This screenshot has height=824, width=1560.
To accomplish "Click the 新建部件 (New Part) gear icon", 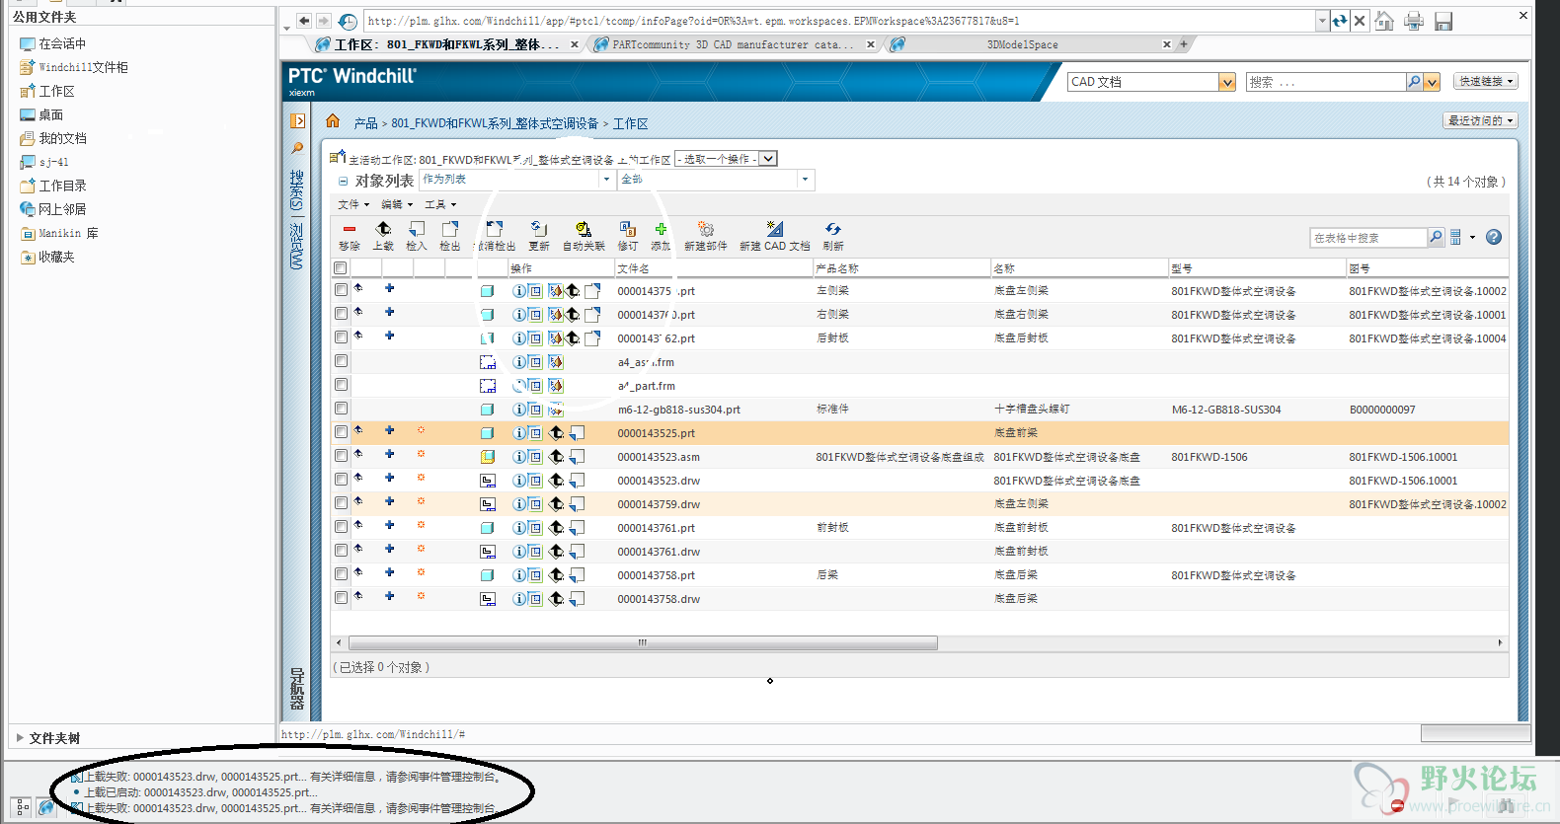I will 706,229.
